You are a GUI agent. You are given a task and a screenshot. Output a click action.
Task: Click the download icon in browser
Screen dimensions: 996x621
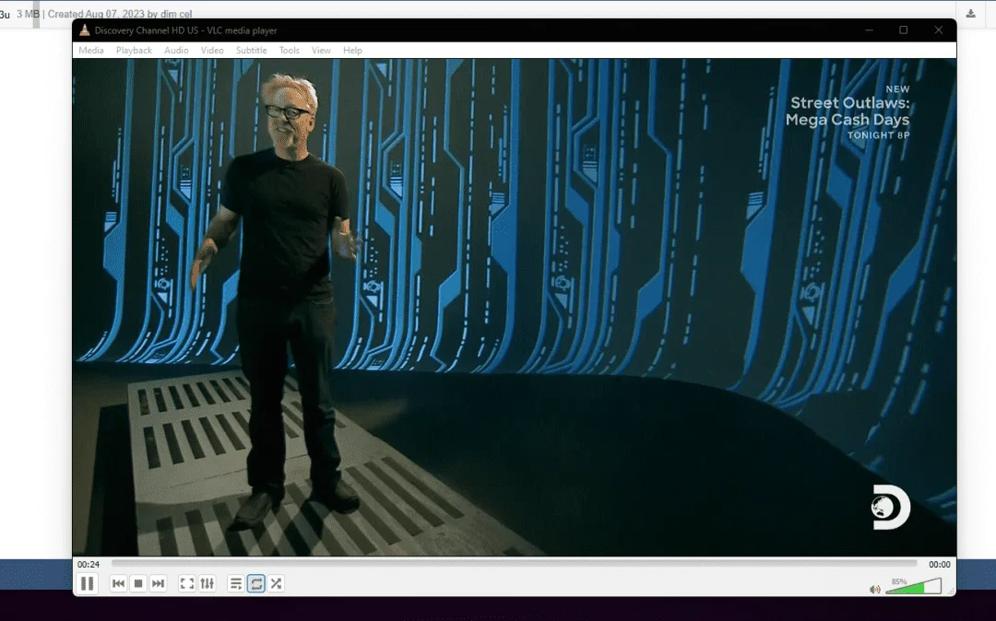(x=970, y=13)
